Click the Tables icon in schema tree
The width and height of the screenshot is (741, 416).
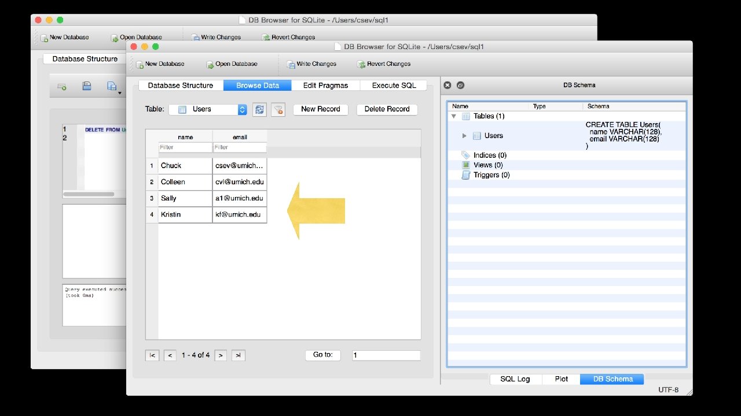tap(466, 116)
